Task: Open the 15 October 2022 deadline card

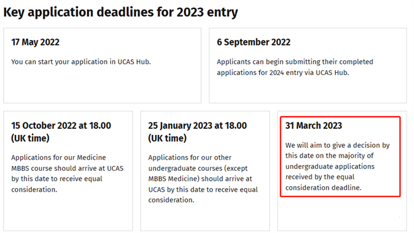Action: click(68, 171)
